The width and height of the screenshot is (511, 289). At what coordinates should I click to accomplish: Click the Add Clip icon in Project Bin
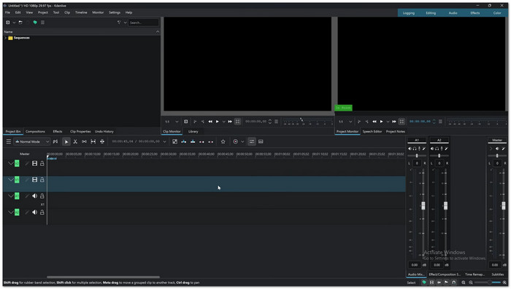tap(8, 23)
